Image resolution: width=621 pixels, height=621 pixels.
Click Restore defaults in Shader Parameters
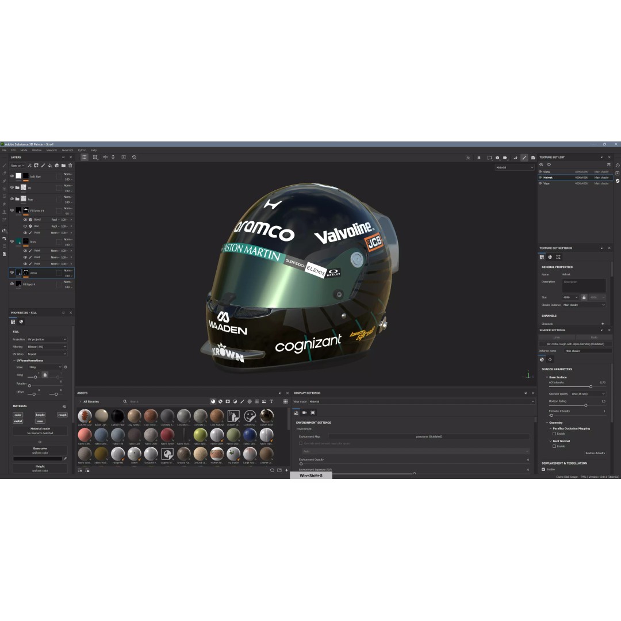595,453
